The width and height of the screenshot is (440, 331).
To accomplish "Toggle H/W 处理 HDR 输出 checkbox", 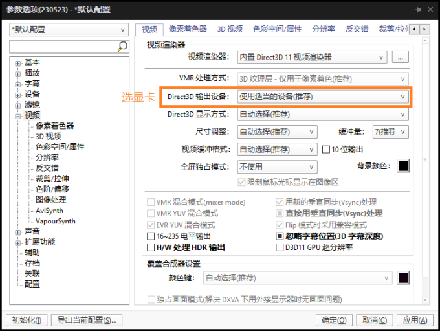I will point(151,247).
